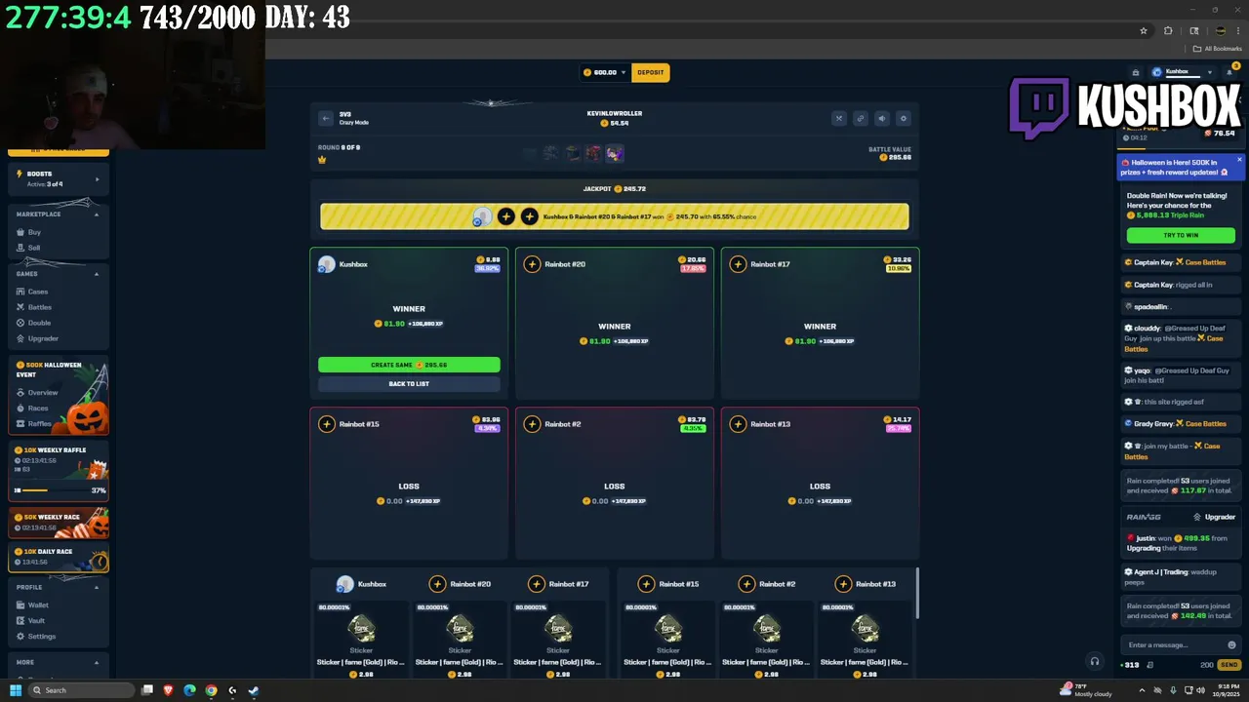Click Kushbox's fame gold sticker item

pyautogui.click(x=361, y=638)
